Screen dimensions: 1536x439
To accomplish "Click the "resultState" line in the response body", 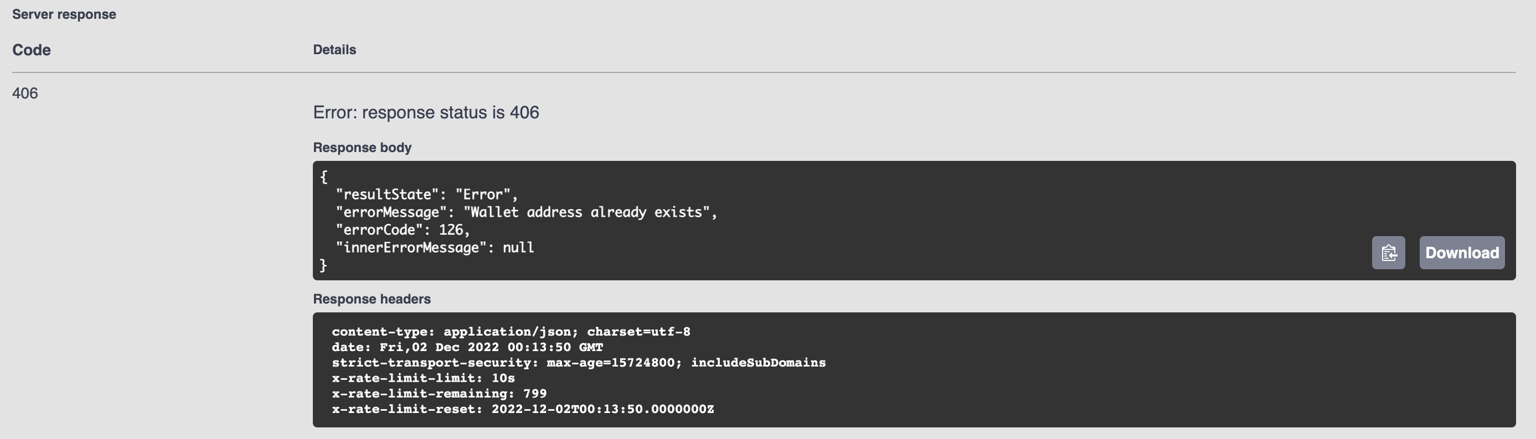I will point(427,195).
